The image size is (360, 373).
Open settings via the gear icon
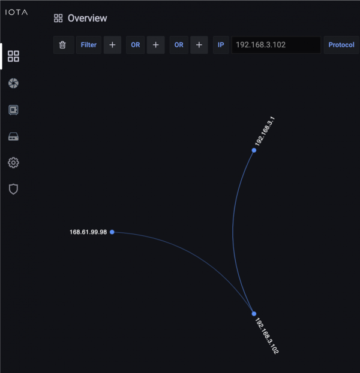pos(13,162)
